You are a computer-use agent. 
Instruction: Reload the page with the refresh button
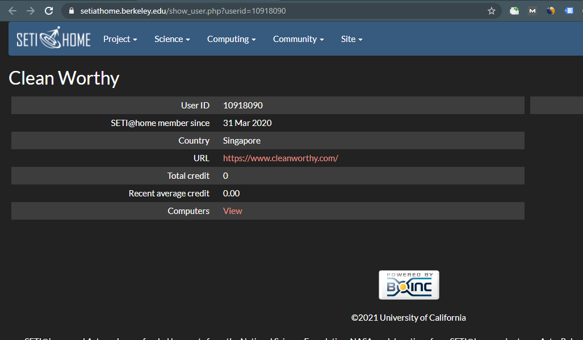49,11
